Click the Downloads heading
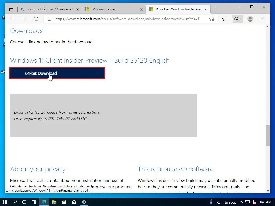The height and width of the screenshot is (206, 275). [26, 31]
